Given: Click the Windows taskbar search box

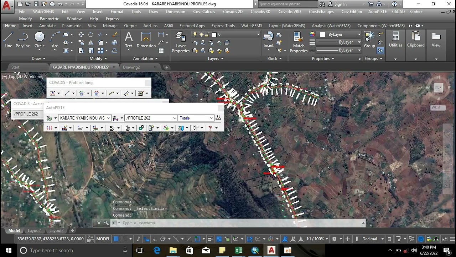Looking at the screenshot, I should (x=74, y=251).
